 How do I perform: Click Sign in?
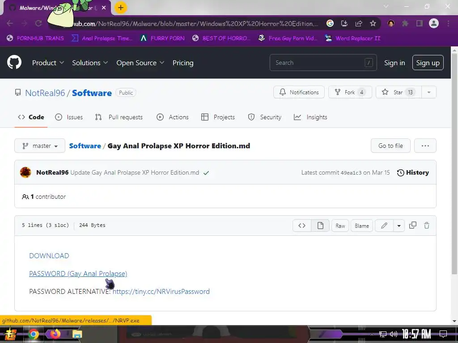[x=394, y=63]
